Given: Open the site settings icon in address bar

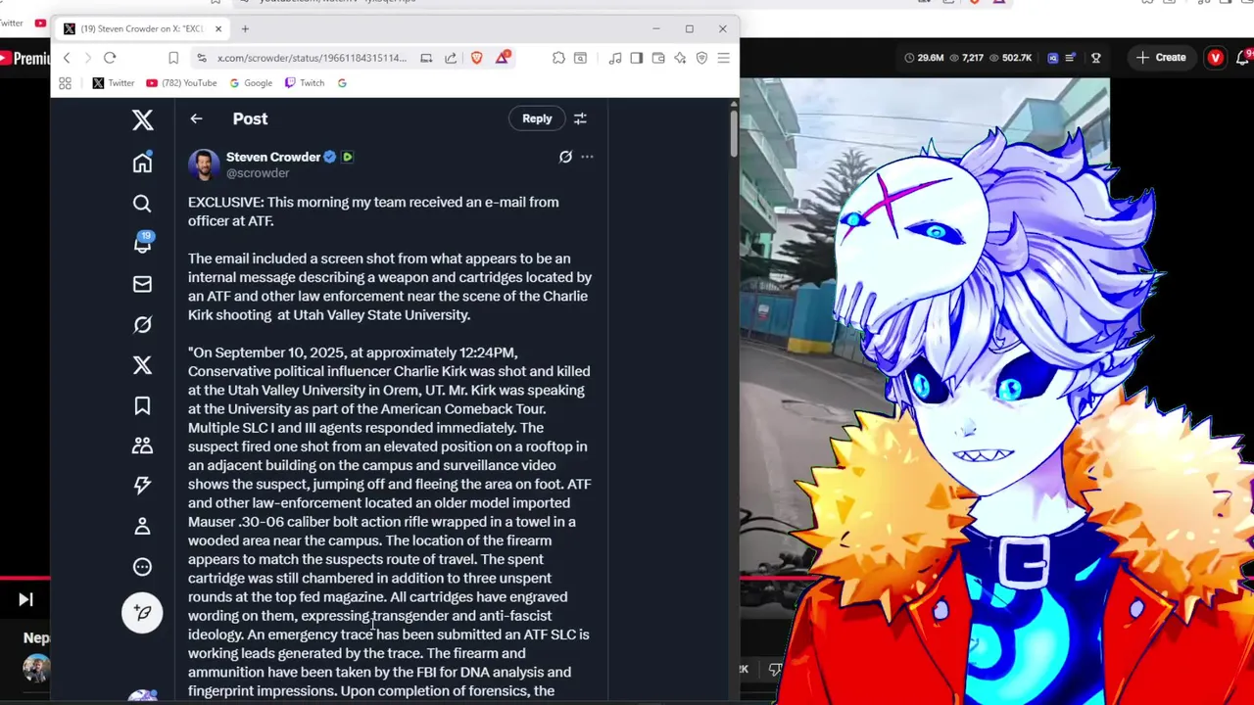Looking at the screenshot, I should (x=201, y=58).
